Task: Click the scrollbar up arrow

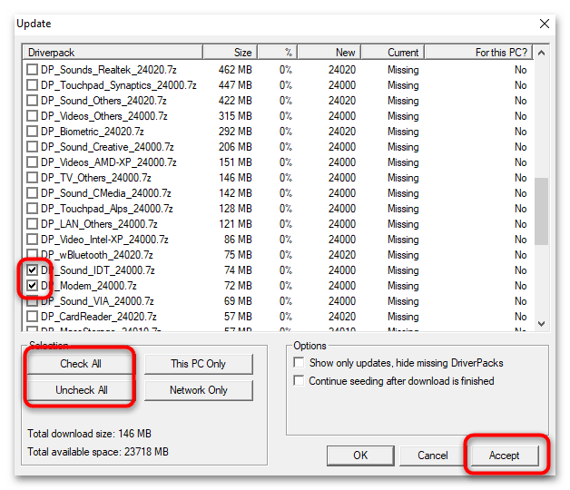Action: click(x=541, y=53)
